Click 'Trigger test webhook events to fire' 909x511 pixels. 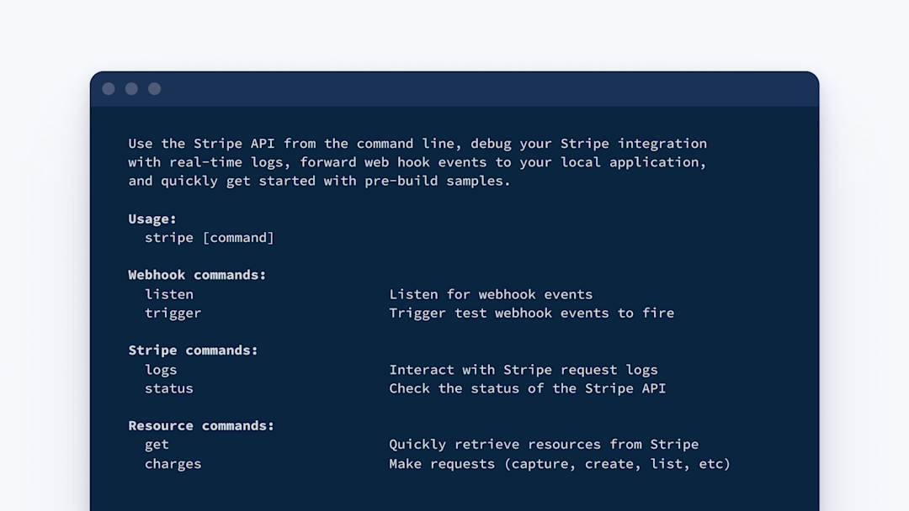pyautogui.click(x=532, y=313)
